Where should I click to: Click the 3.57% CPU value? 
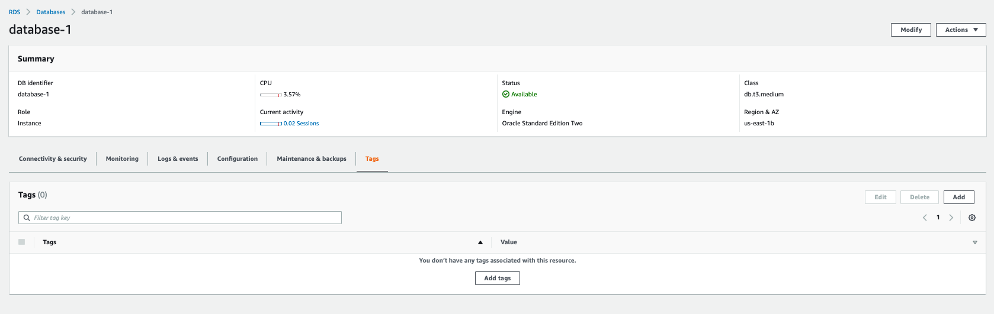click(292, 95)
